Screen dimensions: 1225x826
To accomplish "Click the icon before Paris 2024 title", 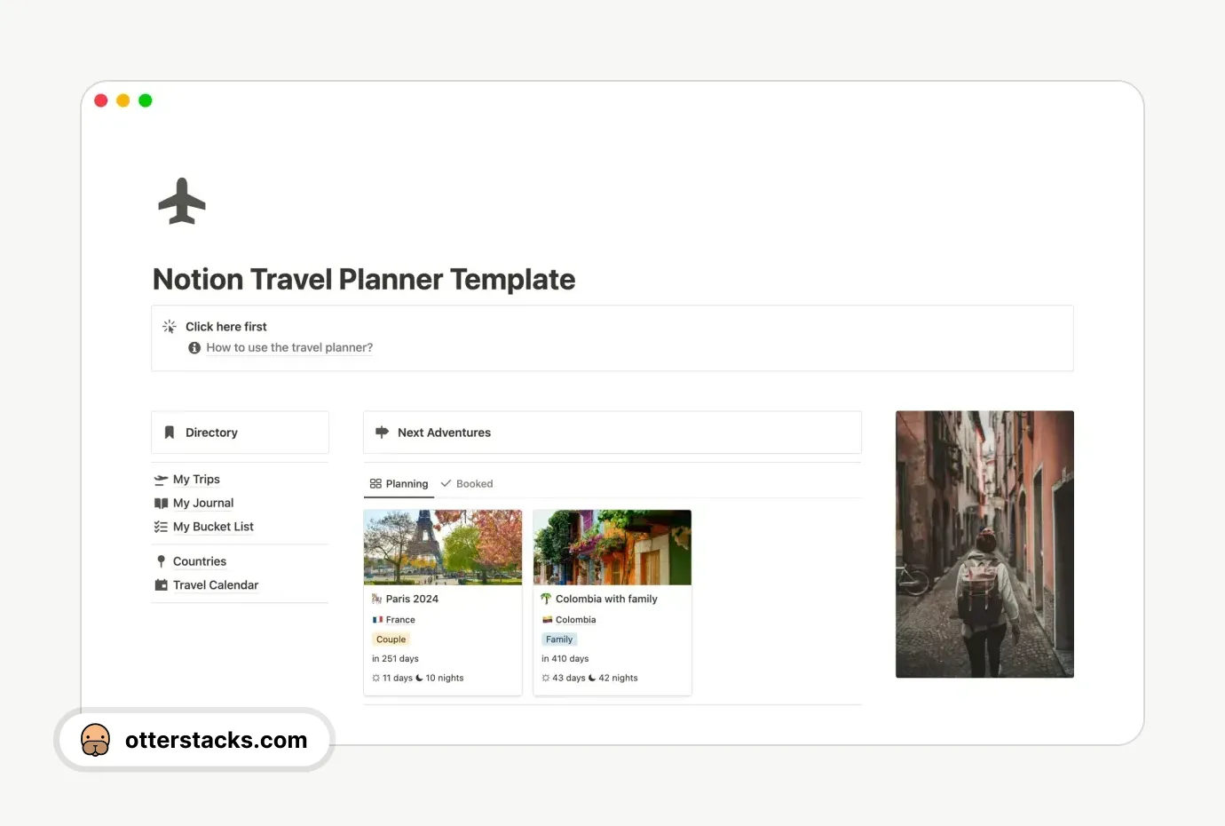I will pyautogui.click(x=376, y=599).
